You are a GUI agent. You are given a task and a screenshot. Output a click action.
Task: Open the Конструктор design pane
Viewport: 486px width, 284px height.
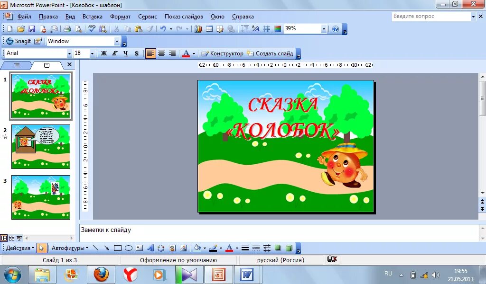(222, 53)
